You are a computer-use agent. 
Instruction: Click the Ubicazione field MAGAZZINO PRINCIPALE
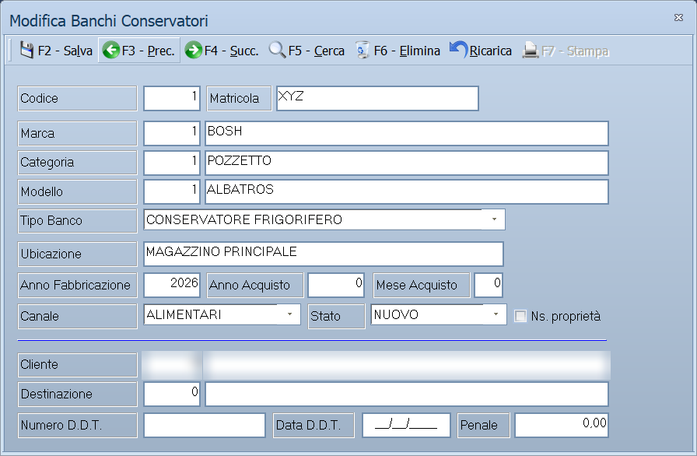(x=324, y=254)
